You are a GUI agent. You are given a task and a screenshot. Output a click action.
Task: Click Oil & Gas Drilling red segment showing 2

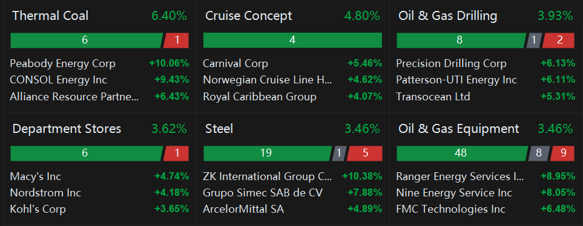(558, 40)
